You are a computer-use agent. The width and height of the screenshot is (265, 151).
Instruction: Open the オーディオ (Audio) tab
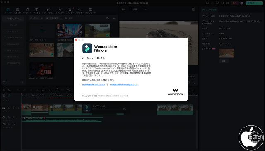click(x=27, y=11)
